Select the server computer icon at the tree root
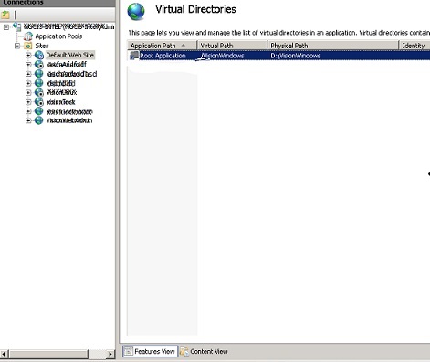The image size is (430, 362). coord(17,26)
